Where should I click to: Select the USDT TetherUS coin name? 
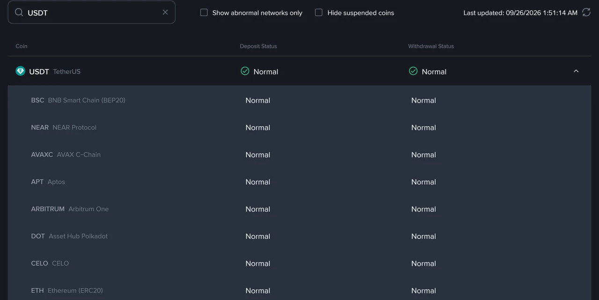tap(55, 71)
